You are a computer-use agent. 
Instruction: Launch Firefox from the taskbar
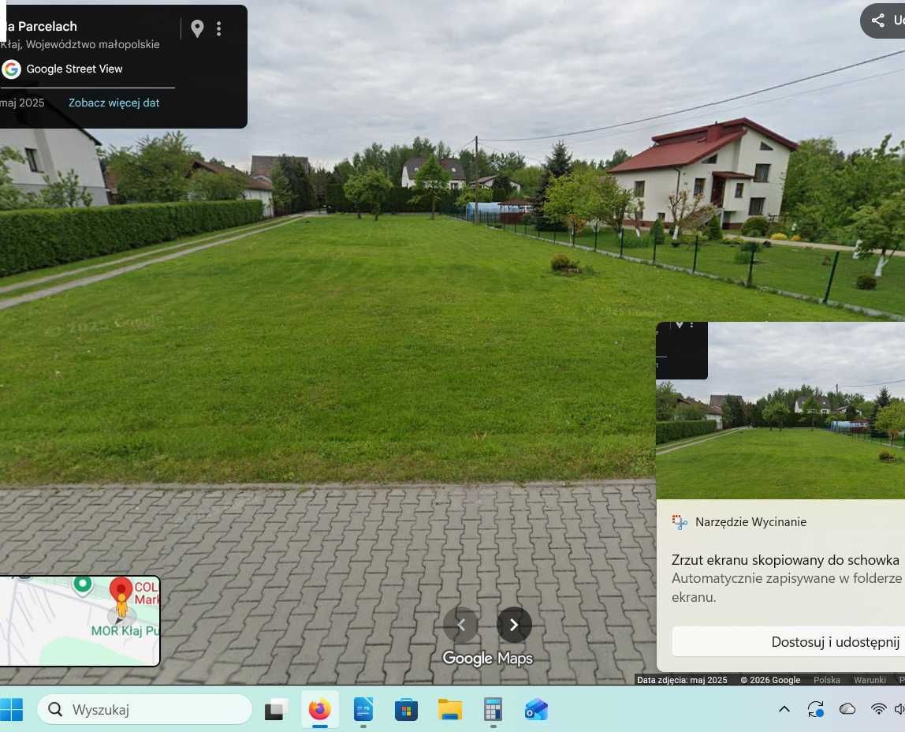pyautogui.click(x=318, y=709)
